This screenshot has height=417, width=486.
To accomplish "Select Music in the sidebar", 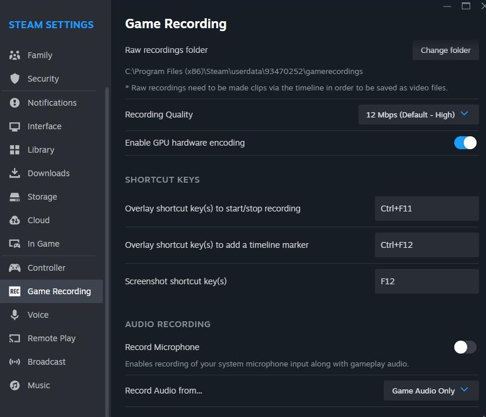I will 39,385.
